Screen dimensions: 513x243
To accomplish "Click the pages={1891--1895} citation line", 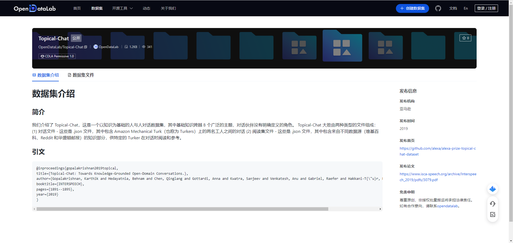I will [55, 189].
